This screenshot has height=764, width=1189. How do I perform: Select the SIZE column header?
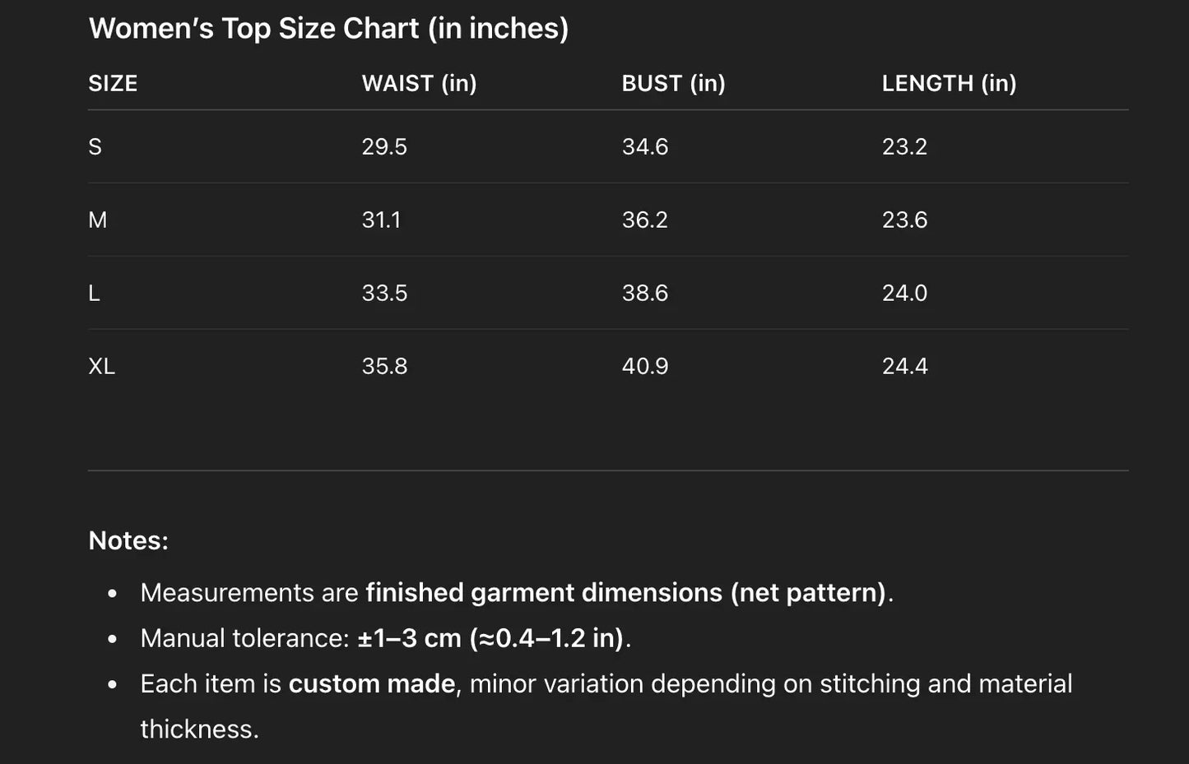(x=113, y=84)
